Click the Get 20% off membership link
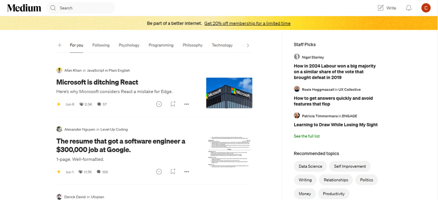 click(x=247, y=23)
